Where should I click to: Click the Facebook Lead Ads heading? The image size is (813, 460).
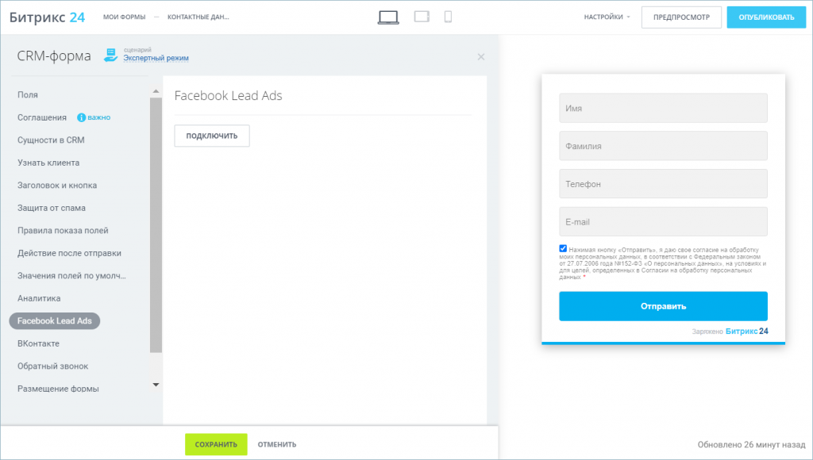tap(228, 96)
